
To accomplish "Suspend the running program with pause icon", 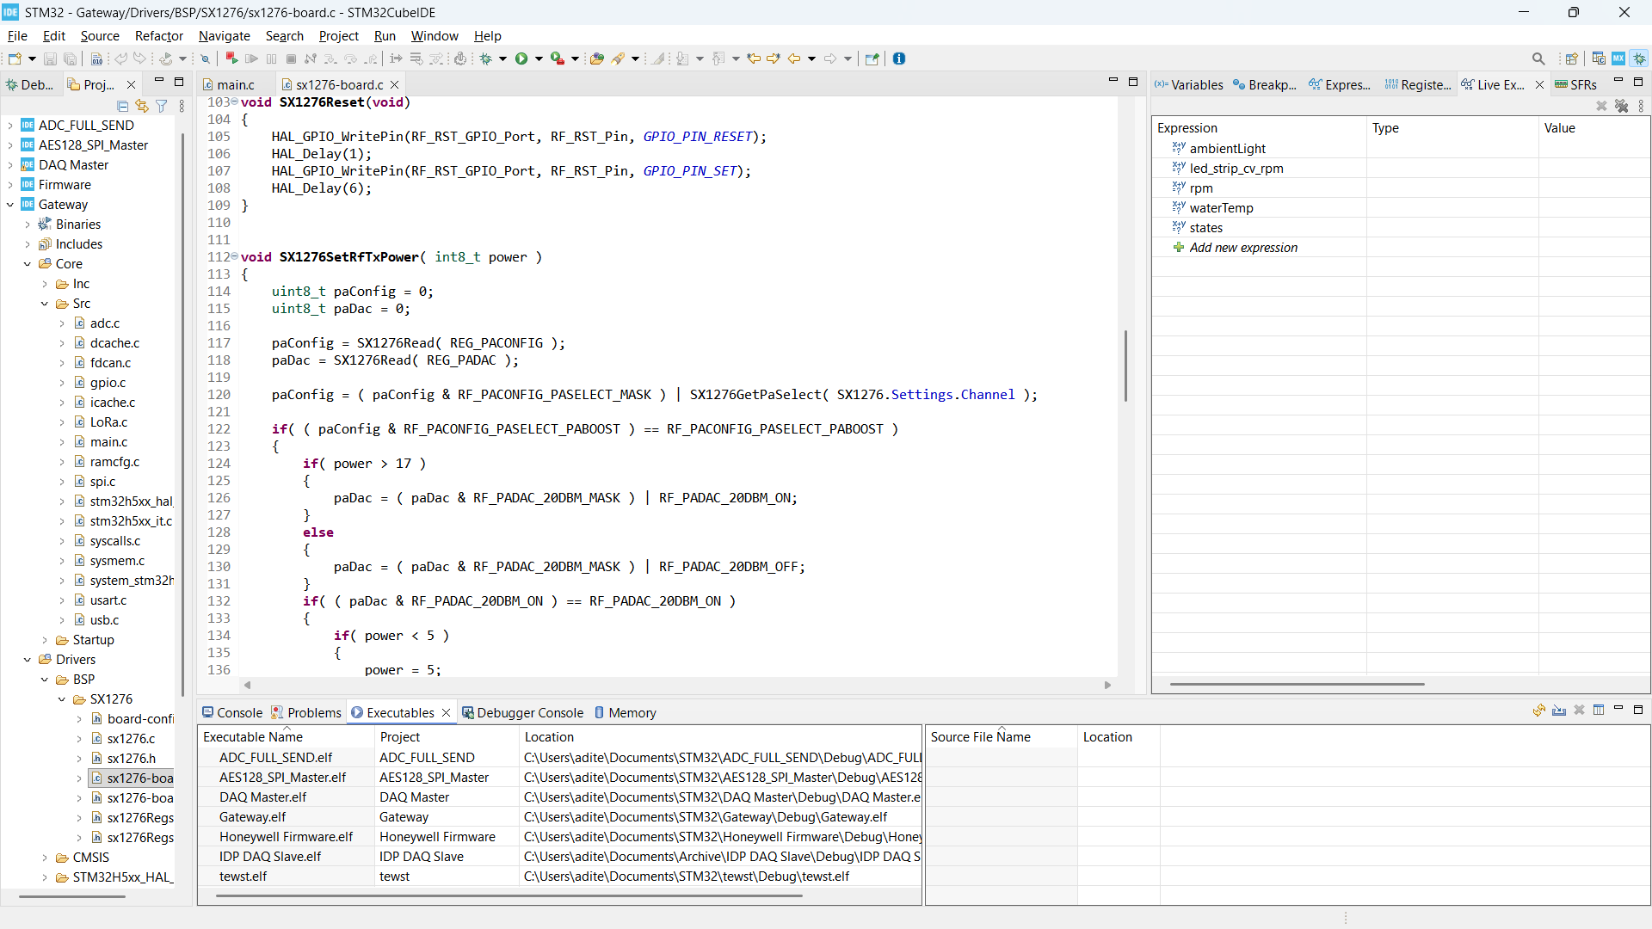I will coord(271,58).
